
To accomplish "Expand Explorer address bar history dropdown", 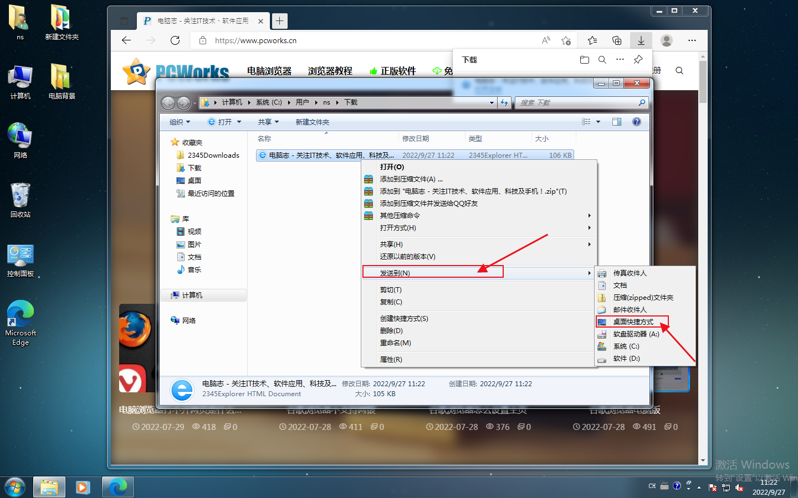I will 492,102.
